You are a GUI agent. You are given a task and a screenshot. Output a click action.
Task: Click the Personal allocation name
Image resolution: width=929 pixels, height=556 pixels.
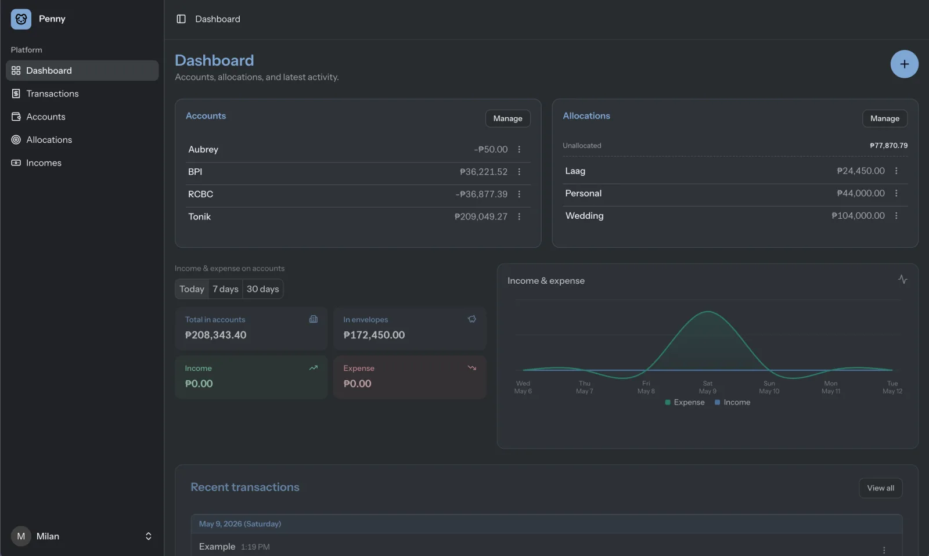(x=583, y=193)
